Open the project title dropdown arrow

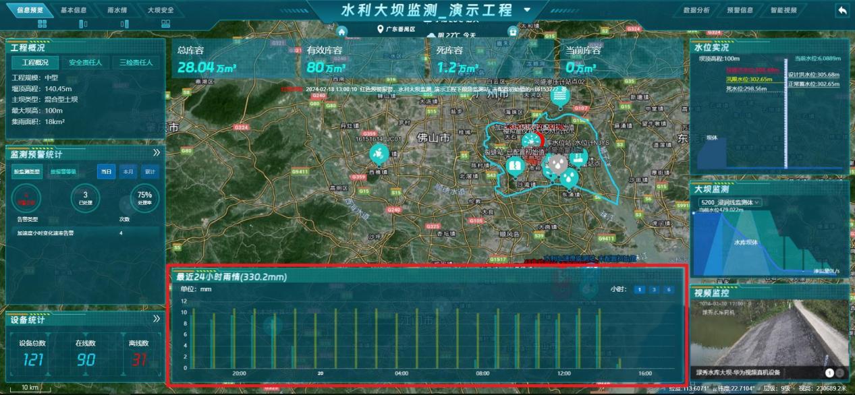pos(527,11)
